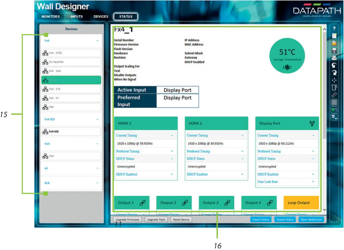Expand Max Link Rate under Display Port
Screen dimensions: 344x250
point(313,182)
